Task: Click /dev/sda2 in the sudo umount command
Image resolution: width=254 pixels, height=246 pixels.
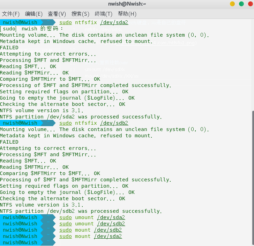Action: coord(111,217)
